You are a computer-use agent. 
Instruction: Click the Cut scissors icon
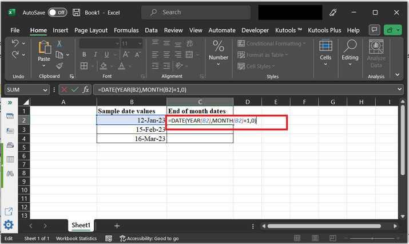tap(59, 44)
